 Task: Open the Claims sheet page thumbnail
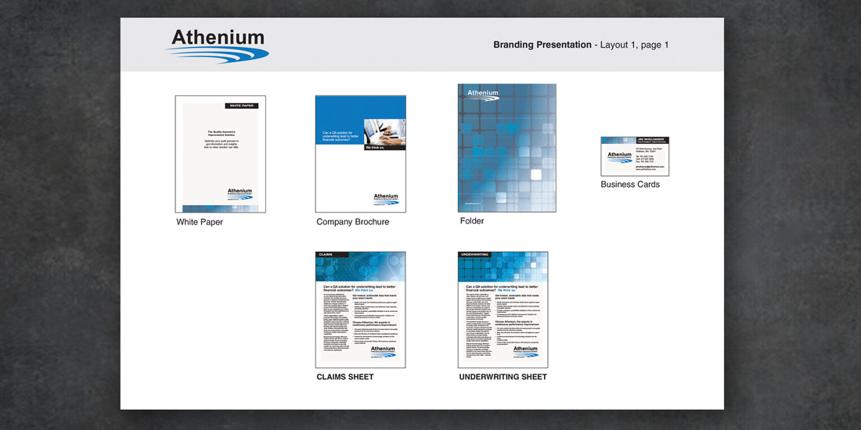coord(361,310)
